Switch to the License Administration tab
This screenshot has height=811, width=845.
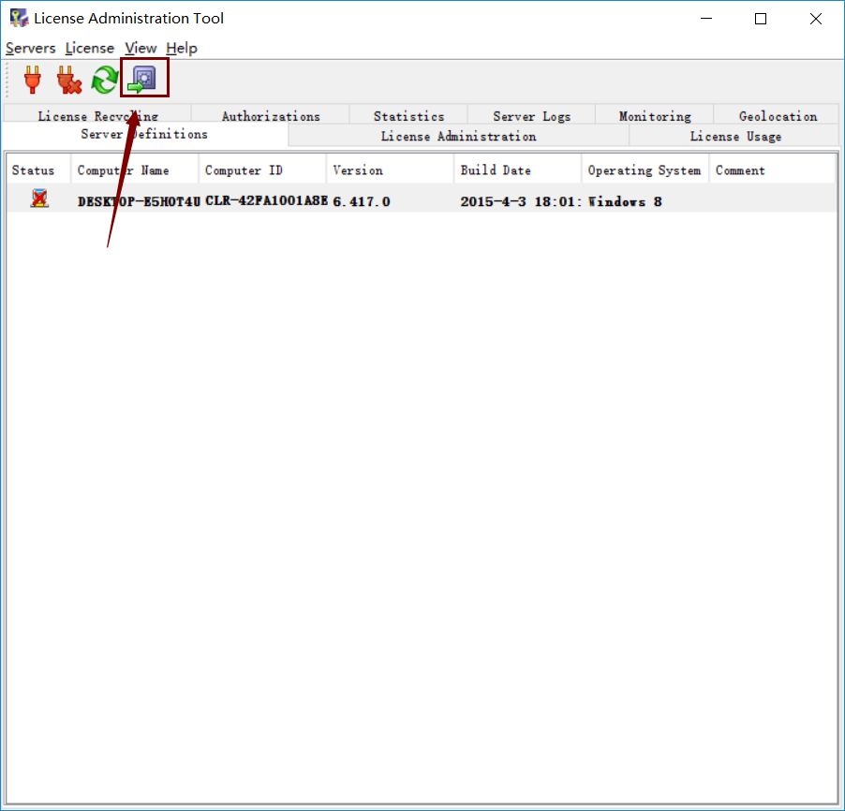(x=459, y=136)
